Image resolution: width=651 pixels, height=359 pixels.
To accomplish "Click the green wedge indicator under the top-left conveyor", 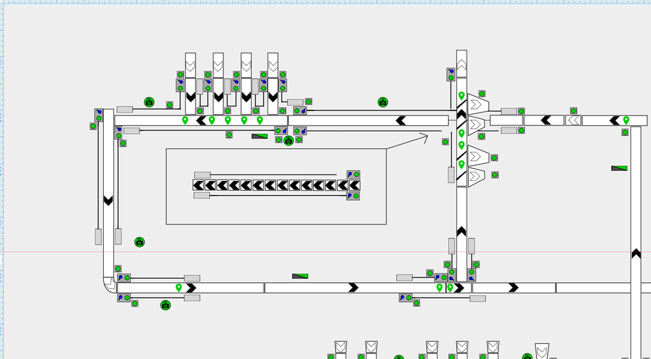I will [260, 135].
